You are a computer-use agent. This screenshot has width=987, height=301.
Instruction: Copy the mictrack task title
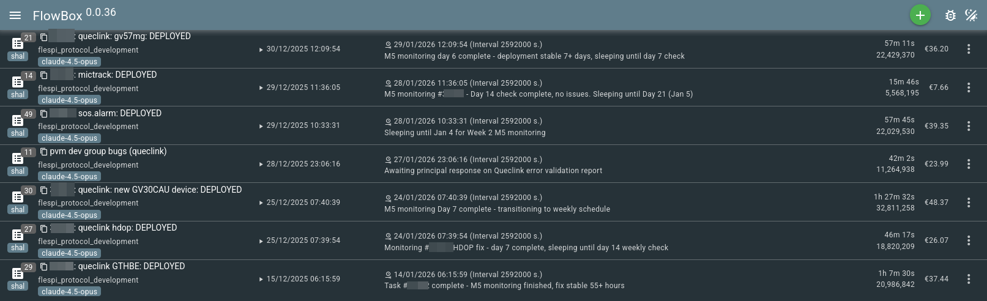43,75
